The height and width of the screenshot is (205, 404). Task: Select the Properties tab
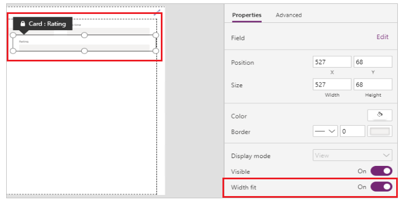click(x=247, y=15)
